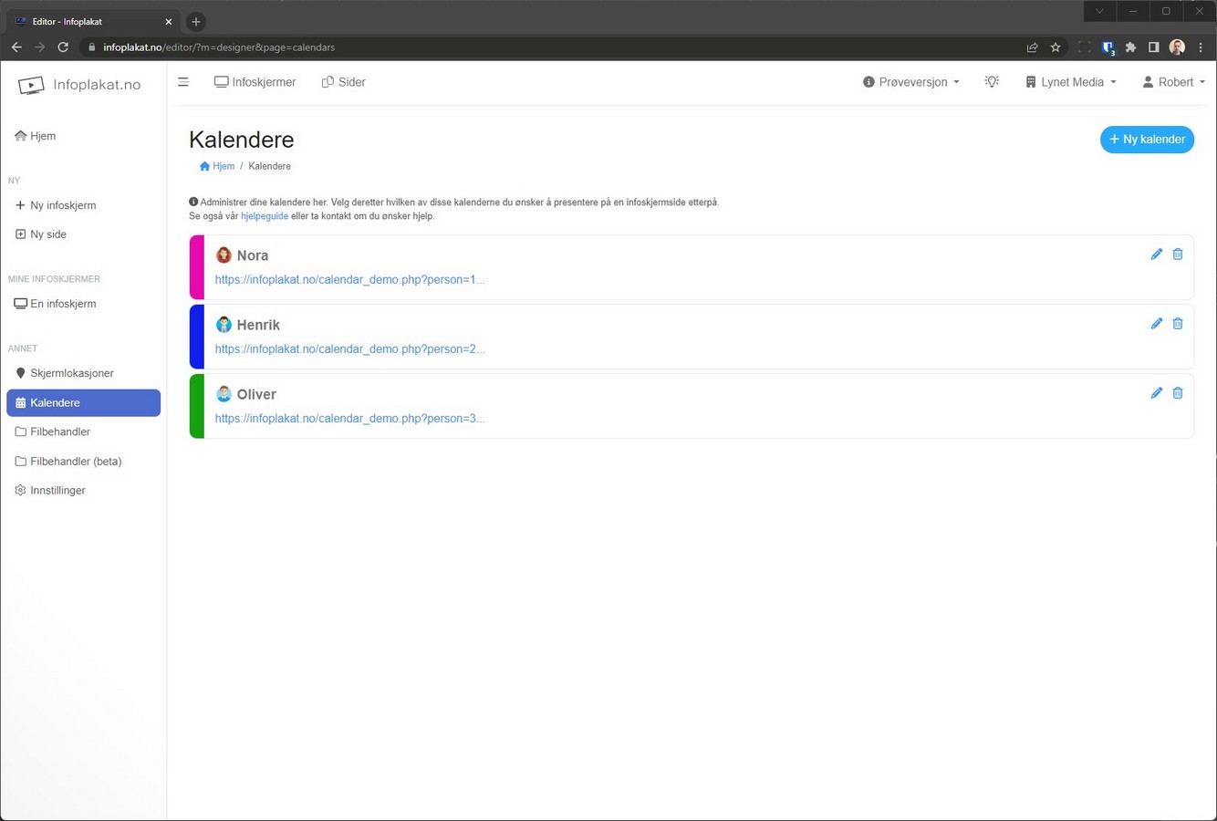This screenshot has width=1217, height=821.
Task: Toggle the hamburger sidebar menu icon
Action: [x=183, y=82]
